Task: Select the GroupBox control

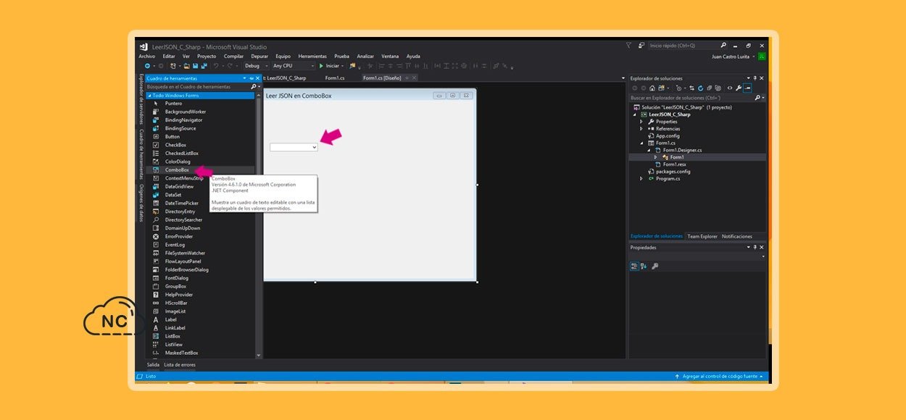Action: (175, 287)
